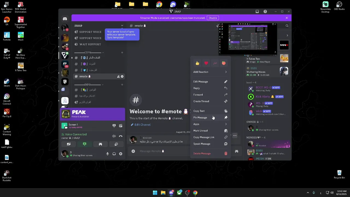Image resolution: width=350 pixels, height=197 pixels.
Task: Deafen with the headphones icon
Action: (114, 154)
